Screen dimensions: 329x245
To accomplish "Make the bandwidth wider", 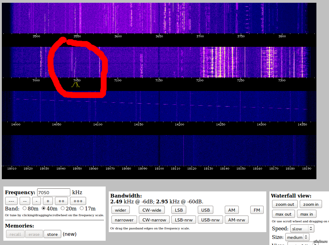I will [120, 210].
